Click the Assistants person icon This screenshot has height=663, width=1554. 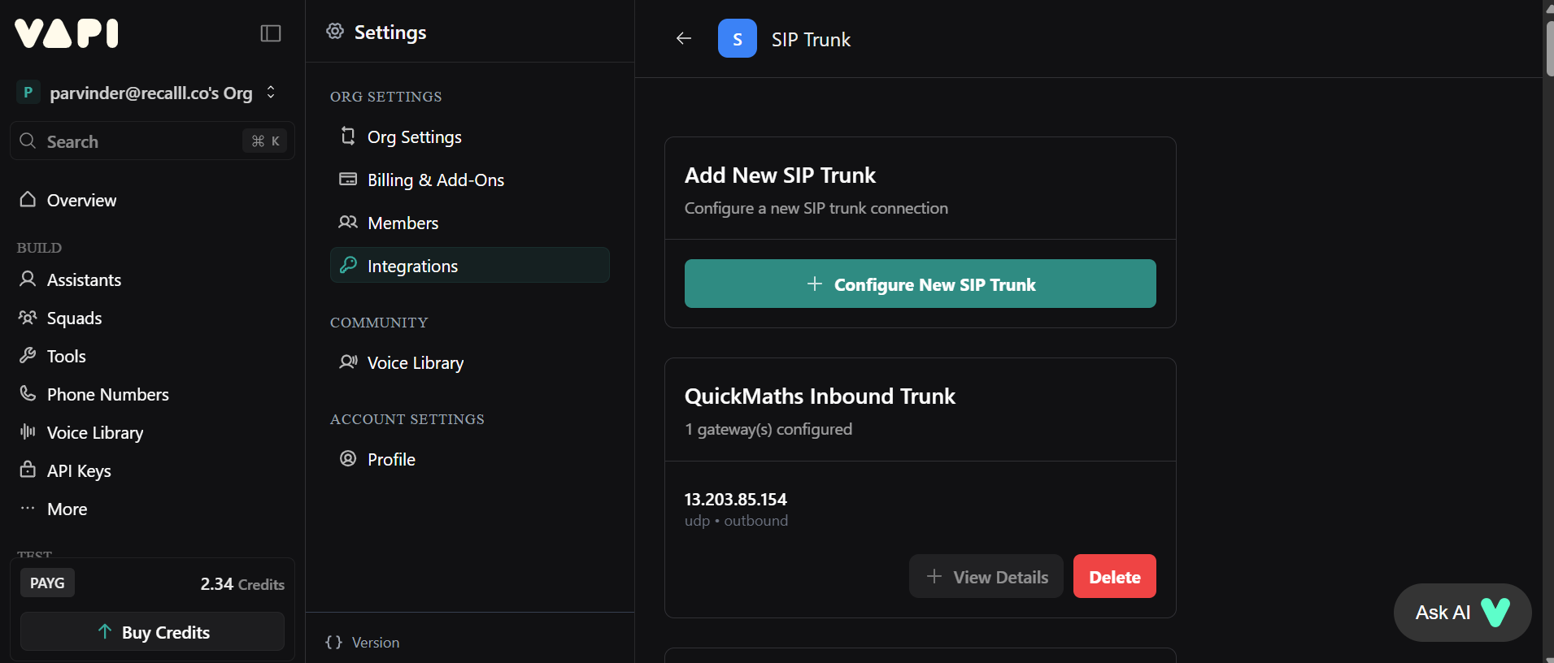(28, 279)
